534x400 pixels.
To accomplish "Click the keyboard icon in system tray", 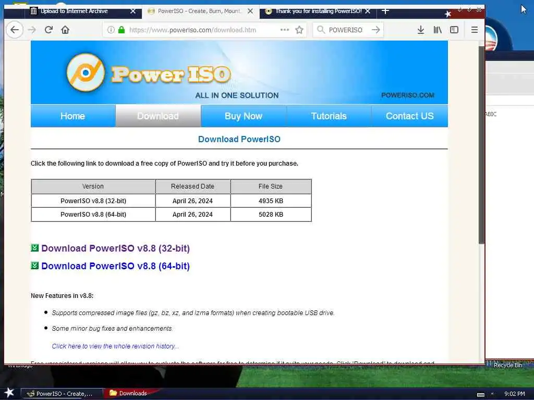I will (480, 394).
